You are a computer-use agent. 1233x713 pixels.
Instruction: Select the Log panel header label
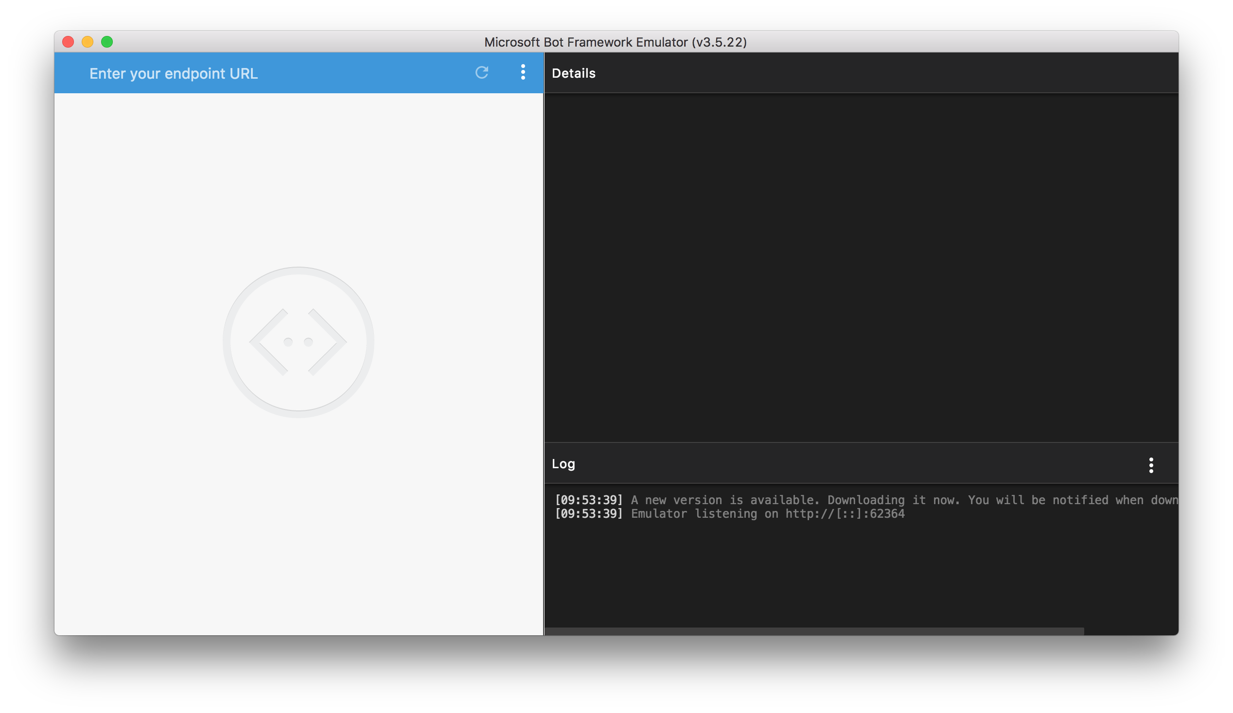pos(563,463)
